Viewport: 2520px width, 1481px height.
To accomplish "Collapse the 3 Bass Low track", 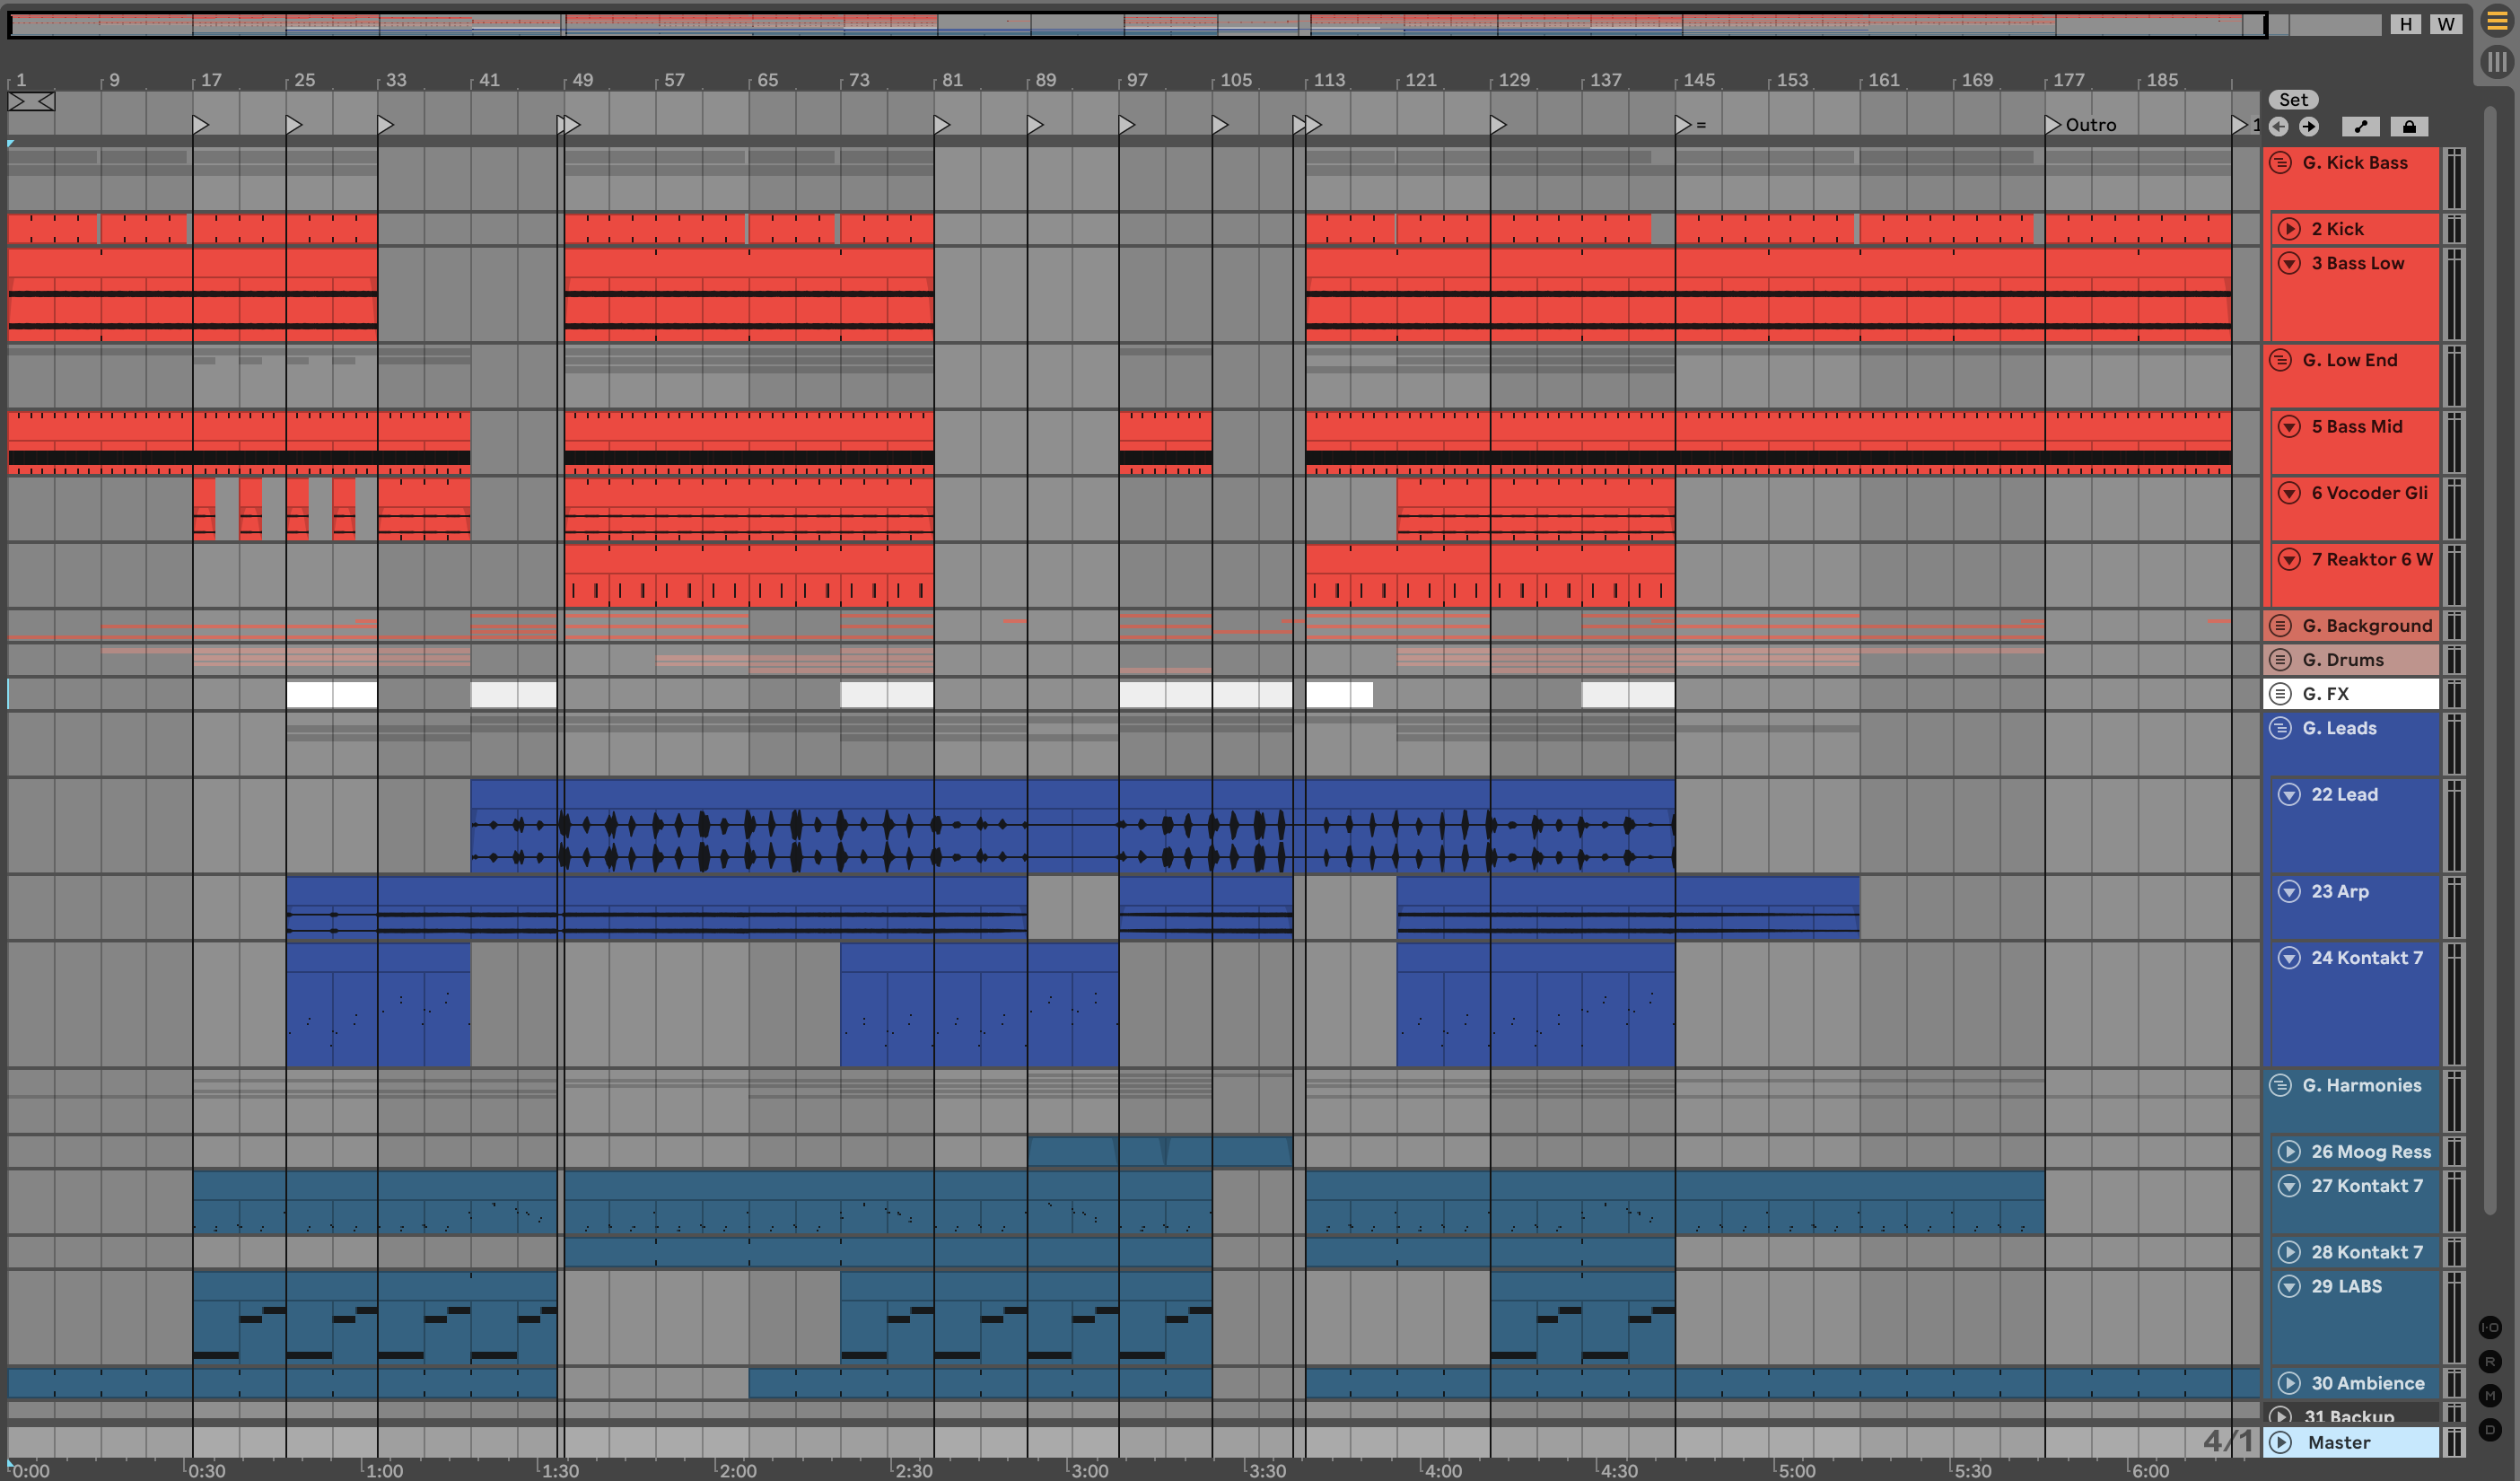I will tap(2289, 263).
